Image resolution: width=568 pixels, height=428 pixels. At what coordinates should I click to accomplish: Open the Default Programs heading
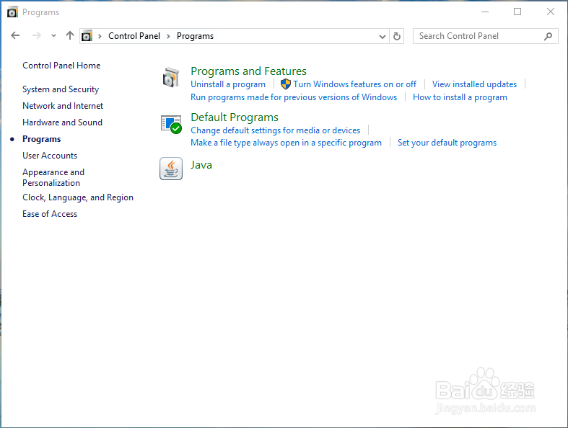point(235,117)
